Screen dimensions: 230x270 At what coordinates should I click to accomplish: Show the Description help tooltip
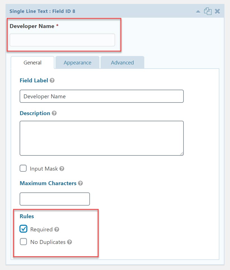coord(54,113)
